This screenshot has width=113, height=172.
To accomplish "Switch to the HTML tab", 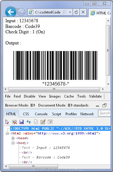I will point(11,114).
